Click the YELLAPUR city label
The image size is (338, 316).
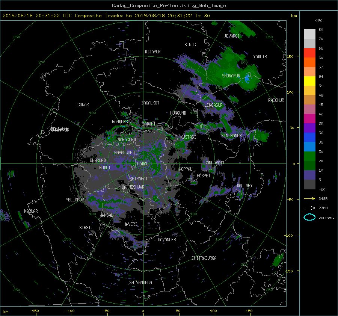(x=75, y=200)
